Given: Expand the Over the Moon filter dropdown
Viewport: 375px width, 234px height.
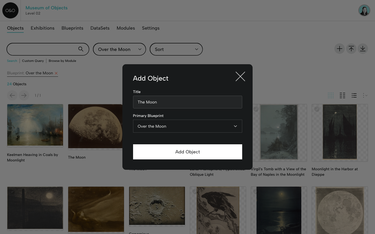Looking at the screenshot, I should pyautogui.click(x=119, y=49).
